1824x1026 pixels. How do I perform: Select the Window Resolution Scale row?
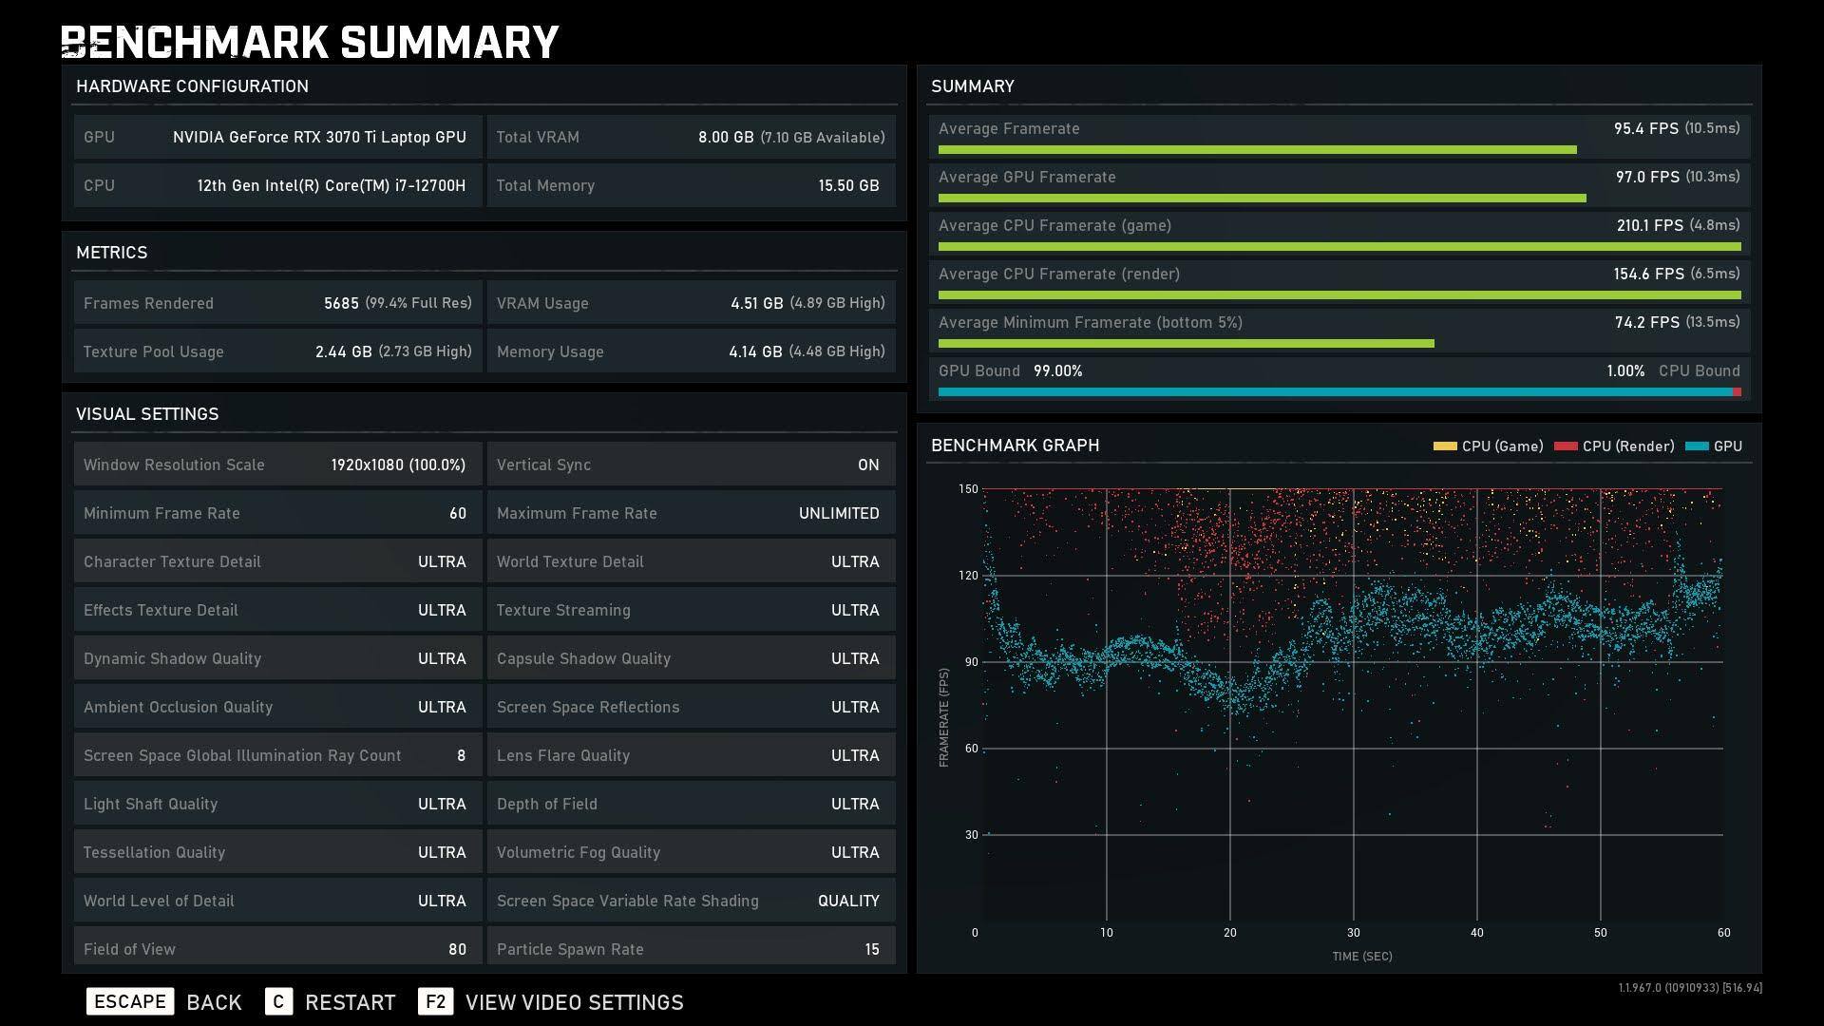pyautogui.click(x=276, y=465)
